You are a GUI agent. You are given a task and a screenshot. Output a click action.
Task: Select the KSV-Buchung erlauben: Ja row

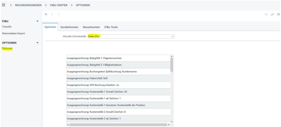click(x=118, y=85)
